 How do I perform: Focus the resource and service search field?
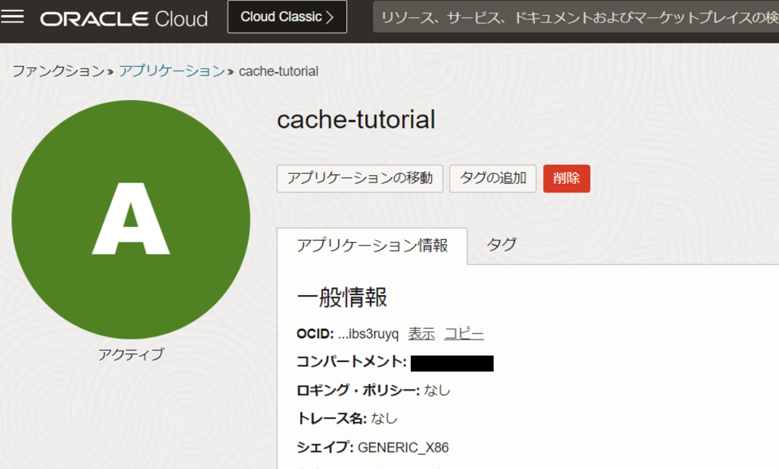coord(576,17)
